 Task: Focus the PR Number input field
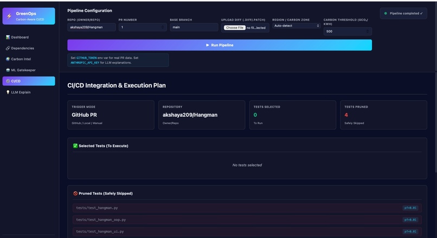tap(143, 27)
